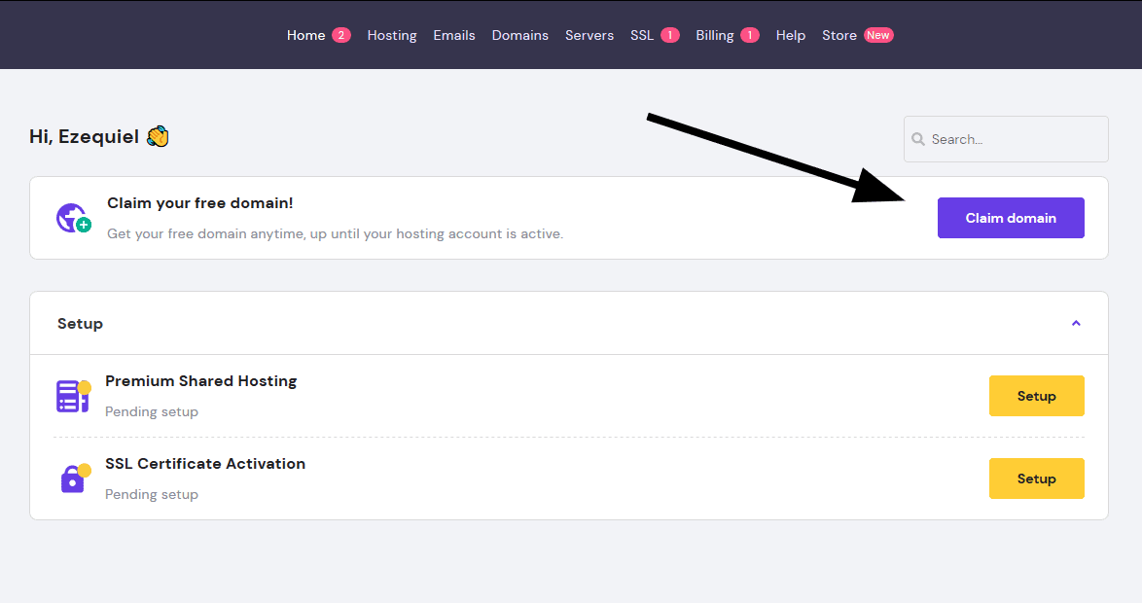Click the 'Hi, Ezequiel' greeting text

[84, 137]
